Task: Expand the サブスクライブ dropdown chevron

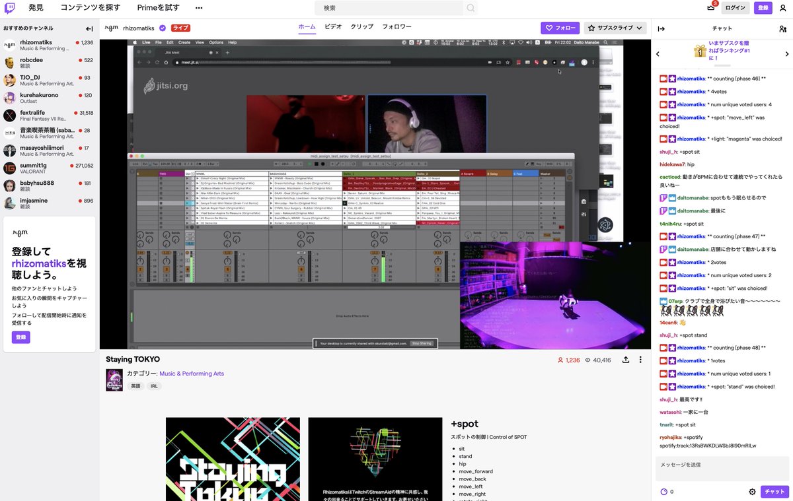Action: 639,28
